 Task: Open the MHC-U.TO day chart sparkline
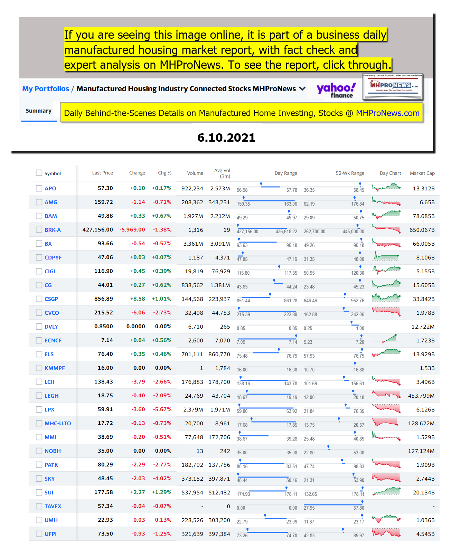tap(386, 423)
